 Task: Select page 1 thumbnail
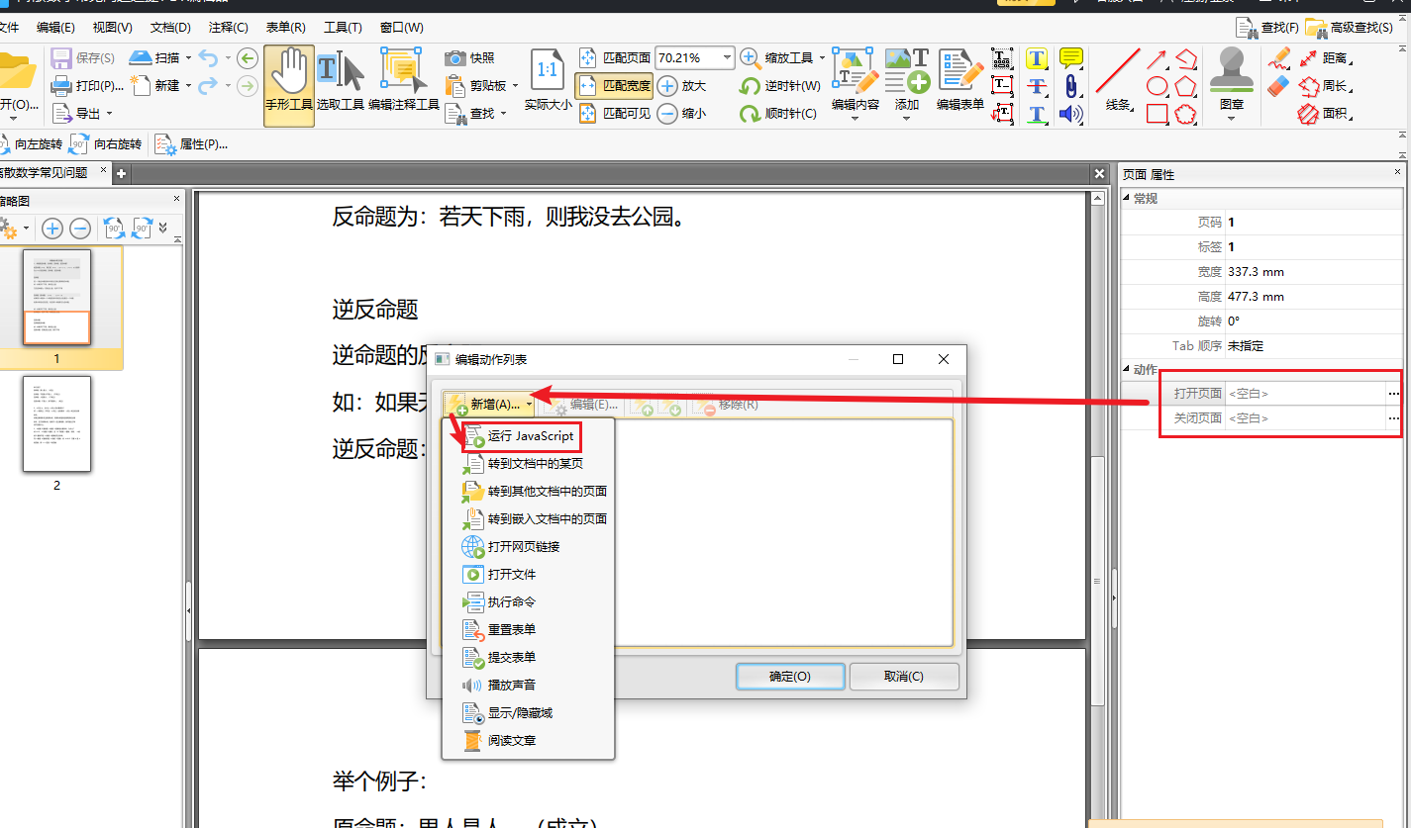point(56,297)
